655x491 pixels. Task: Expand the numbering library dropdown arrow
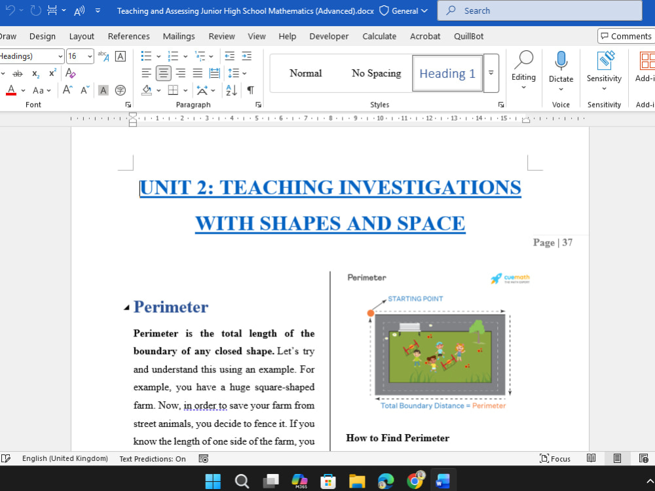coord(185,56)
